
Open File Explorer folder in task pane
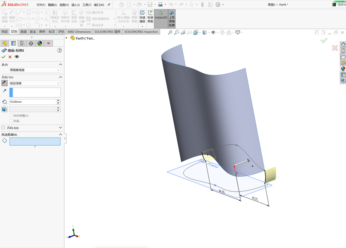pyautogui.click(x=343, y=57)
